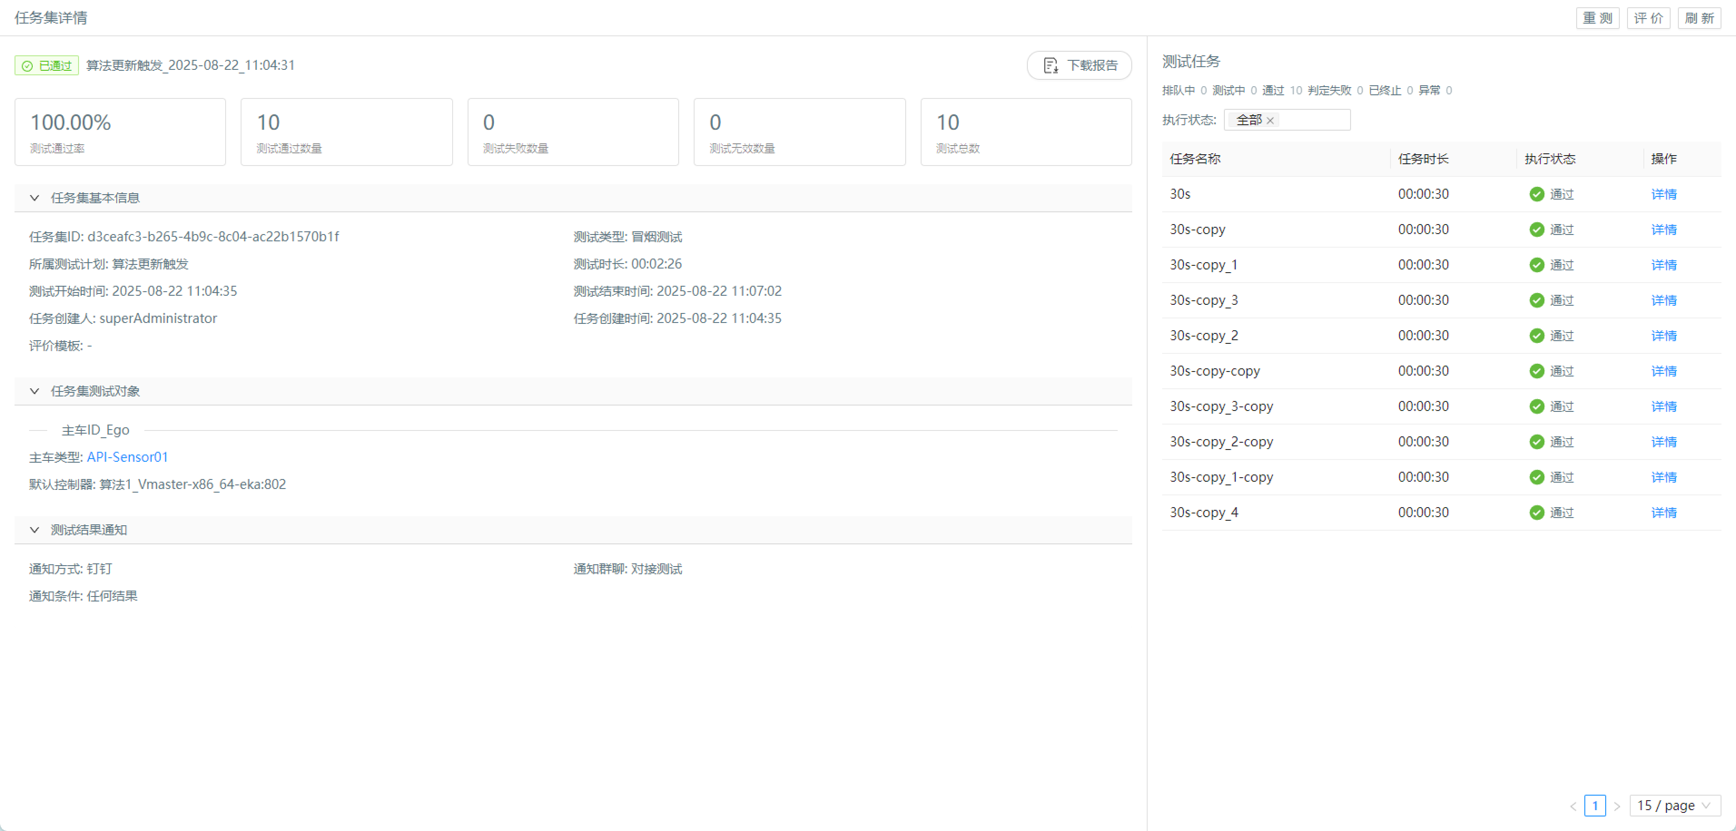Click the pass status icon for 30s-copy_1-copy
Viewport: 1736px width, 831px height.
[x=1537, y=478]
